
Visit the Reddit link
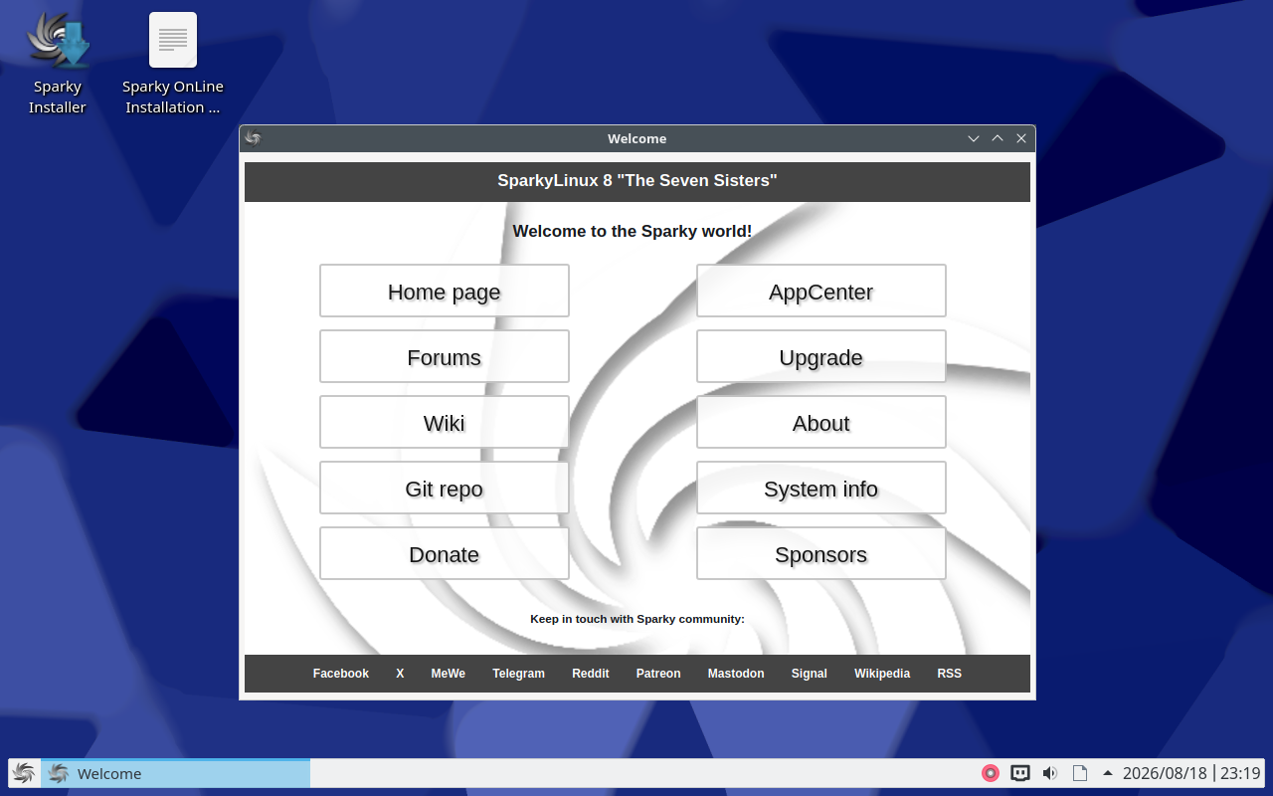point(591,674)
